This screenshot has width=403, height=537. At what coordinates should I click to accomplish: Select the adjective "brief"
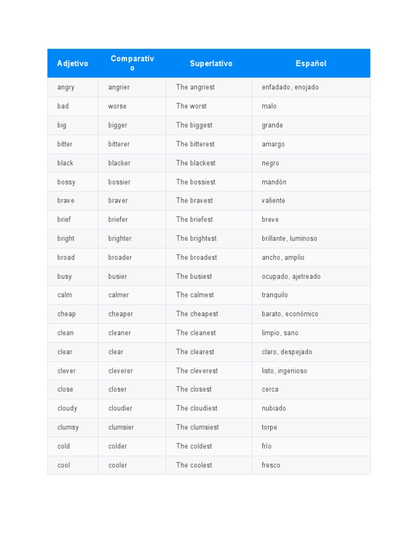(x=64, y=219)
